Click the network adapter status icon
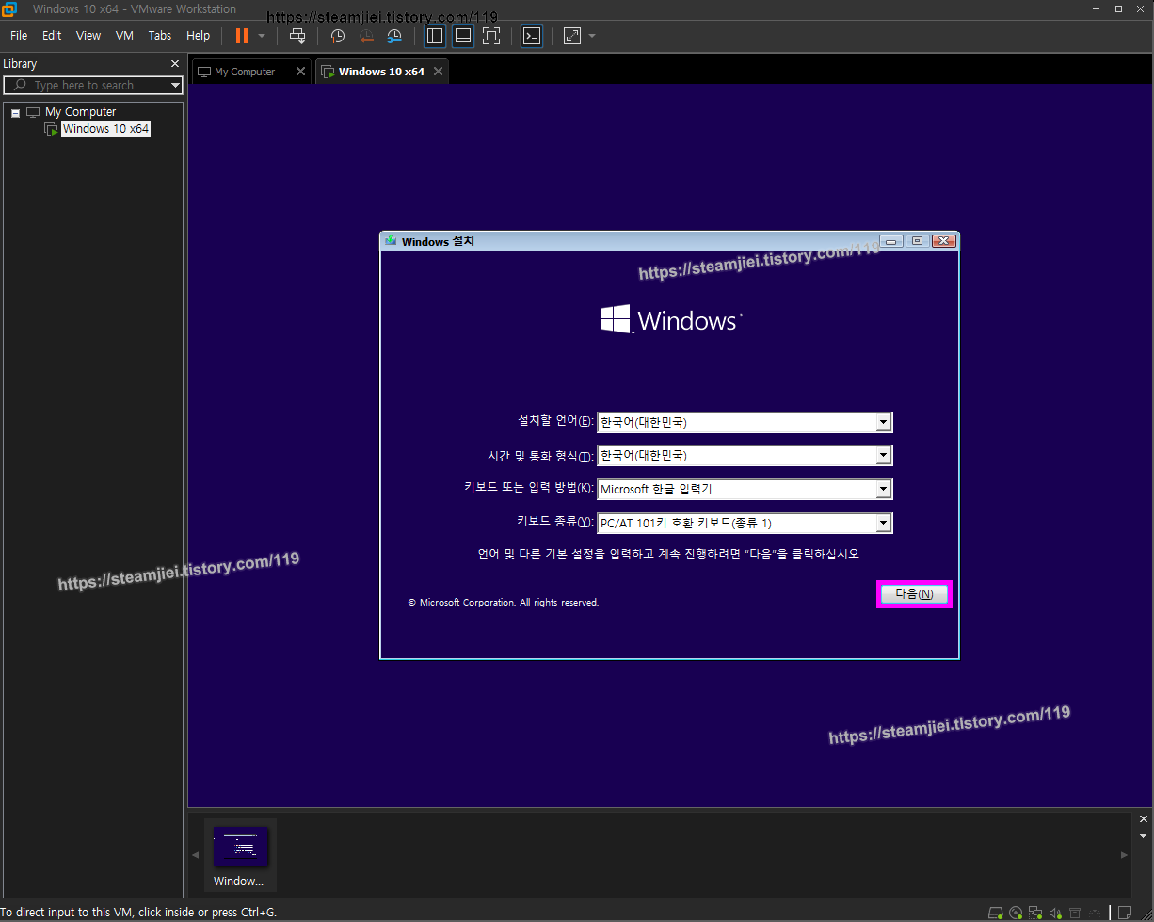This screenshot has width=1154, height=922. coord(1035,913)
